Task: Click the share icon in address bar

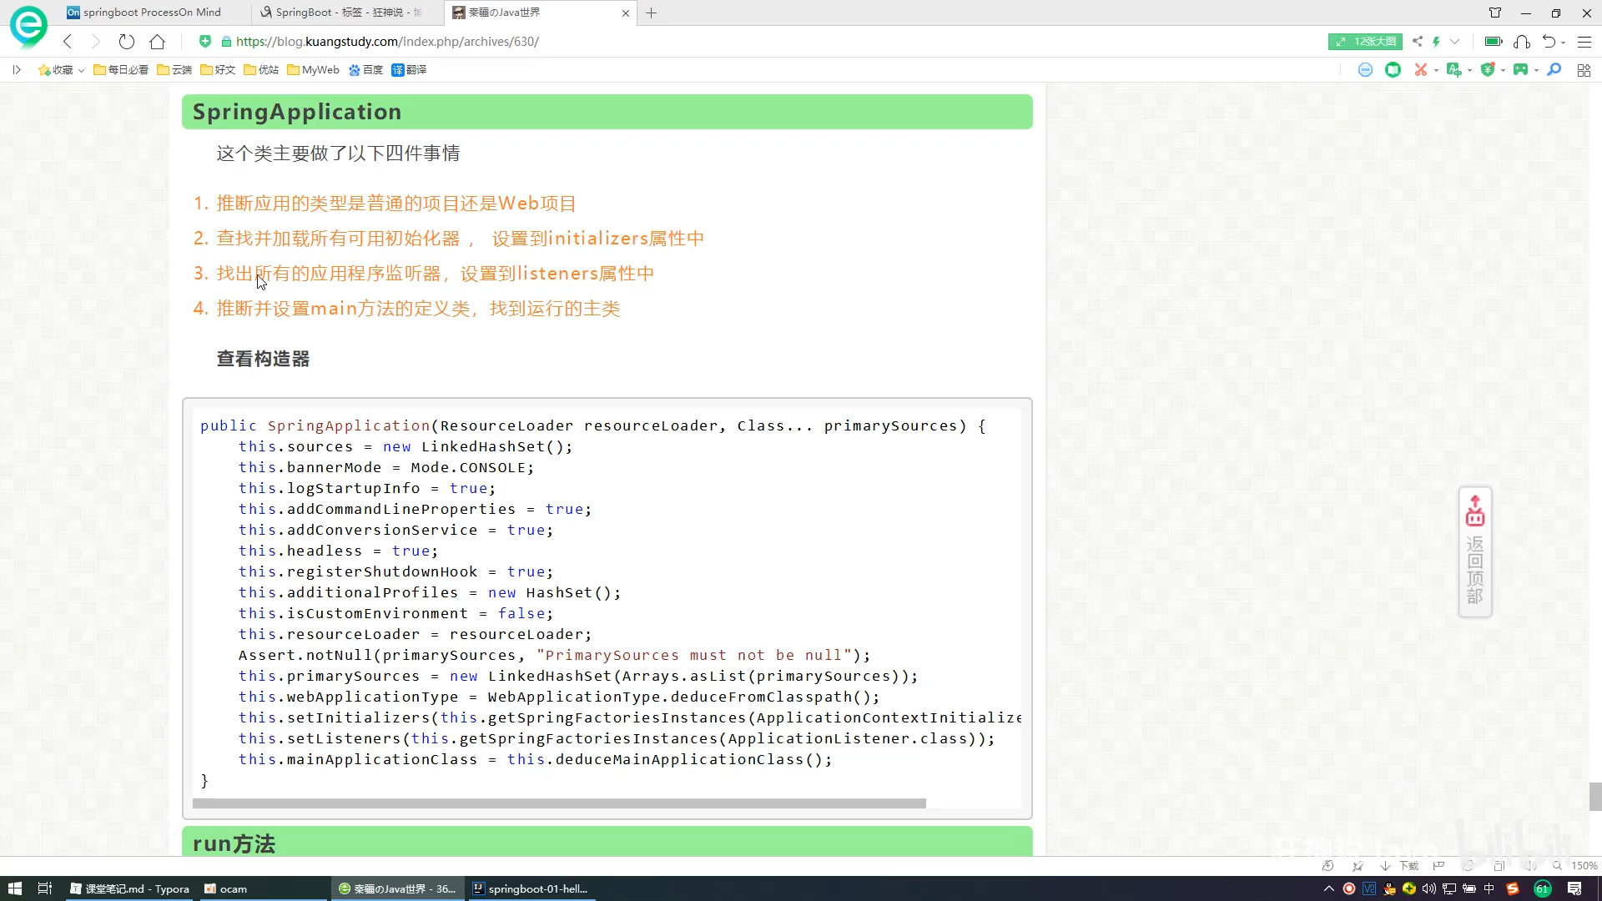Action: (x=1417, y=42)
